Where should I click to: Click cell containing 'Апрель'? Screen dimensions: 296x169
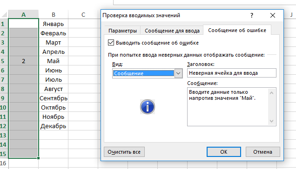(x=54, y=52)
